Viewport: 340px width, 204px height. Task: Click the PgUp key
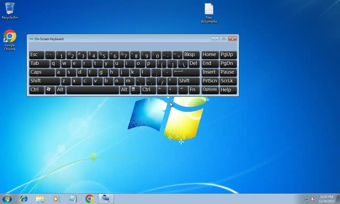(228, 55)
